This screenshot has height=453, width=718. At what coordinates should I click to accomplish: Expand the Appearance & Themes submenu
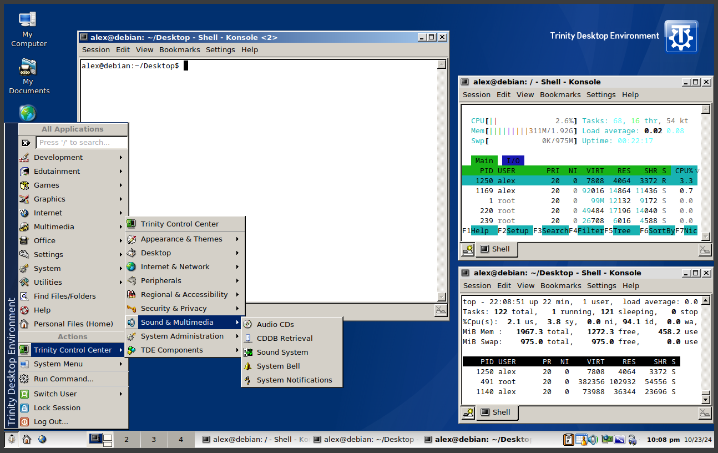pyautogui.click(x=181, y=239)
